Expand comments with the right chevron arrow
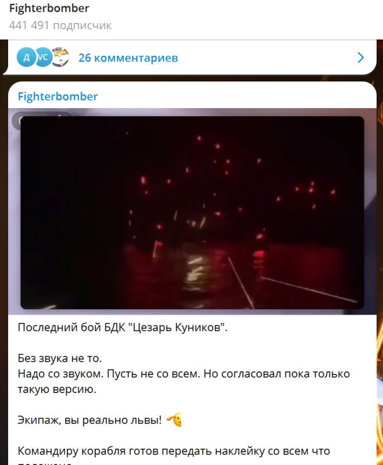The image size is (383, 465). coord(360,58)
